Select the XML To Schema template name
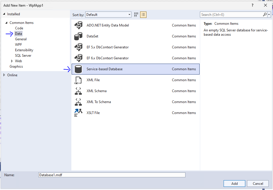Viewport: 273px width, 190px height. 99,102
